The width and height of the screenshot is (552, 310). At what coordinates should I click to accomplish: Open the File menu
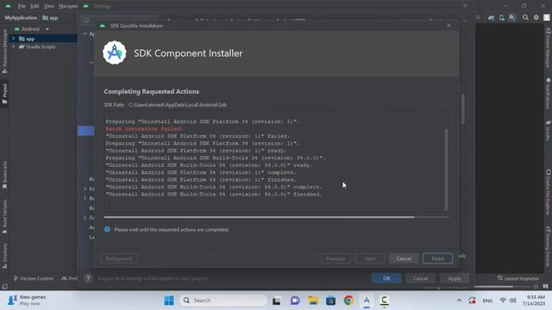22,6
